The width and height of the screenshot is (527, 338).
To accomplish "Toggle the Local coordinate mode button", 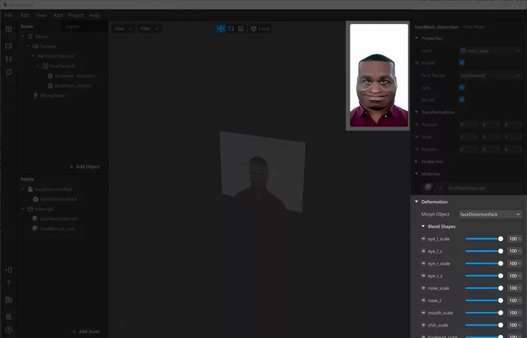I will point(260,29).
